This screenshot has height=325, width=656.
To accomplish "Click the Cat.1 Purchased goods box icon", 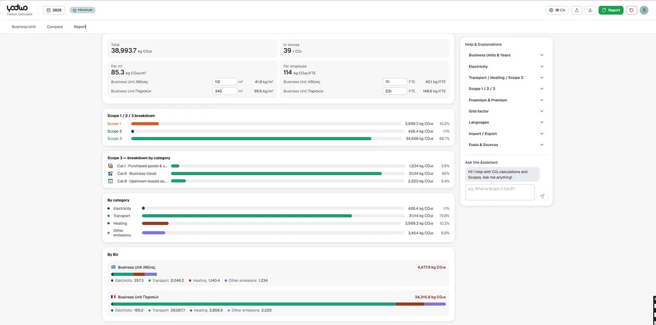I will coord(110,166).
